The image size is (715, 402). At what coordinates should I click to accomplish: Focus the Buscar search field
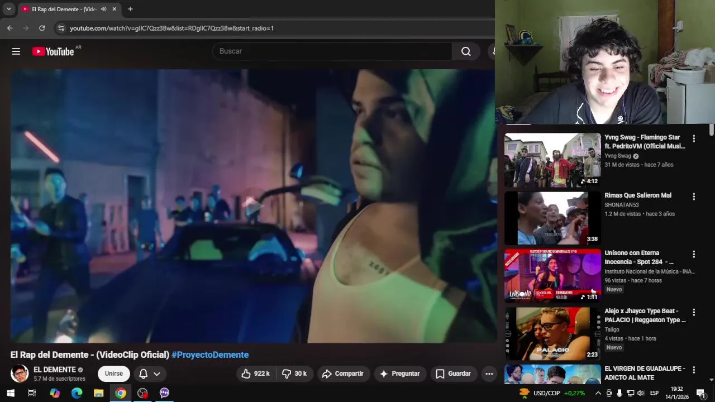[332, 51]
